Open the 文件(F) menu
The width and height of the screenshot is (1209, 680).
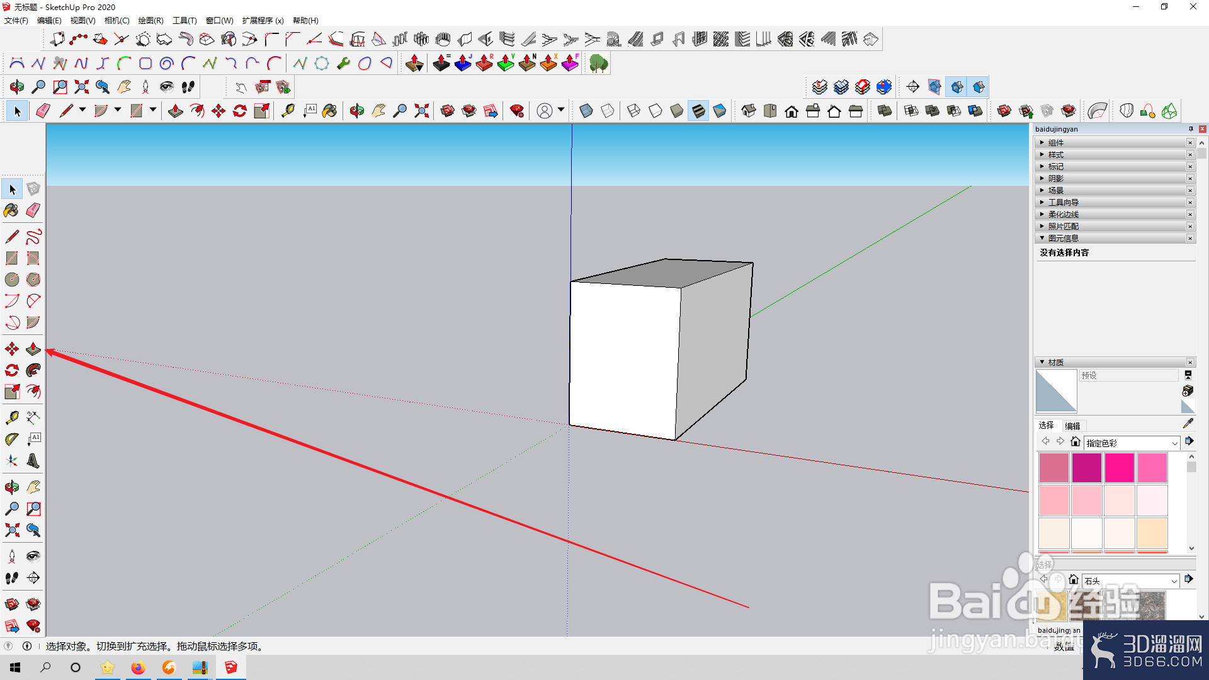click(x=16, y=21)
